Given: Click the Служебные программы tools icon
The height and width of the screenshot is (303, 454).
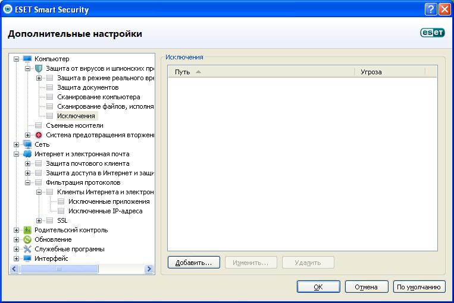Looking at the screenshot, I should point(27,249).
